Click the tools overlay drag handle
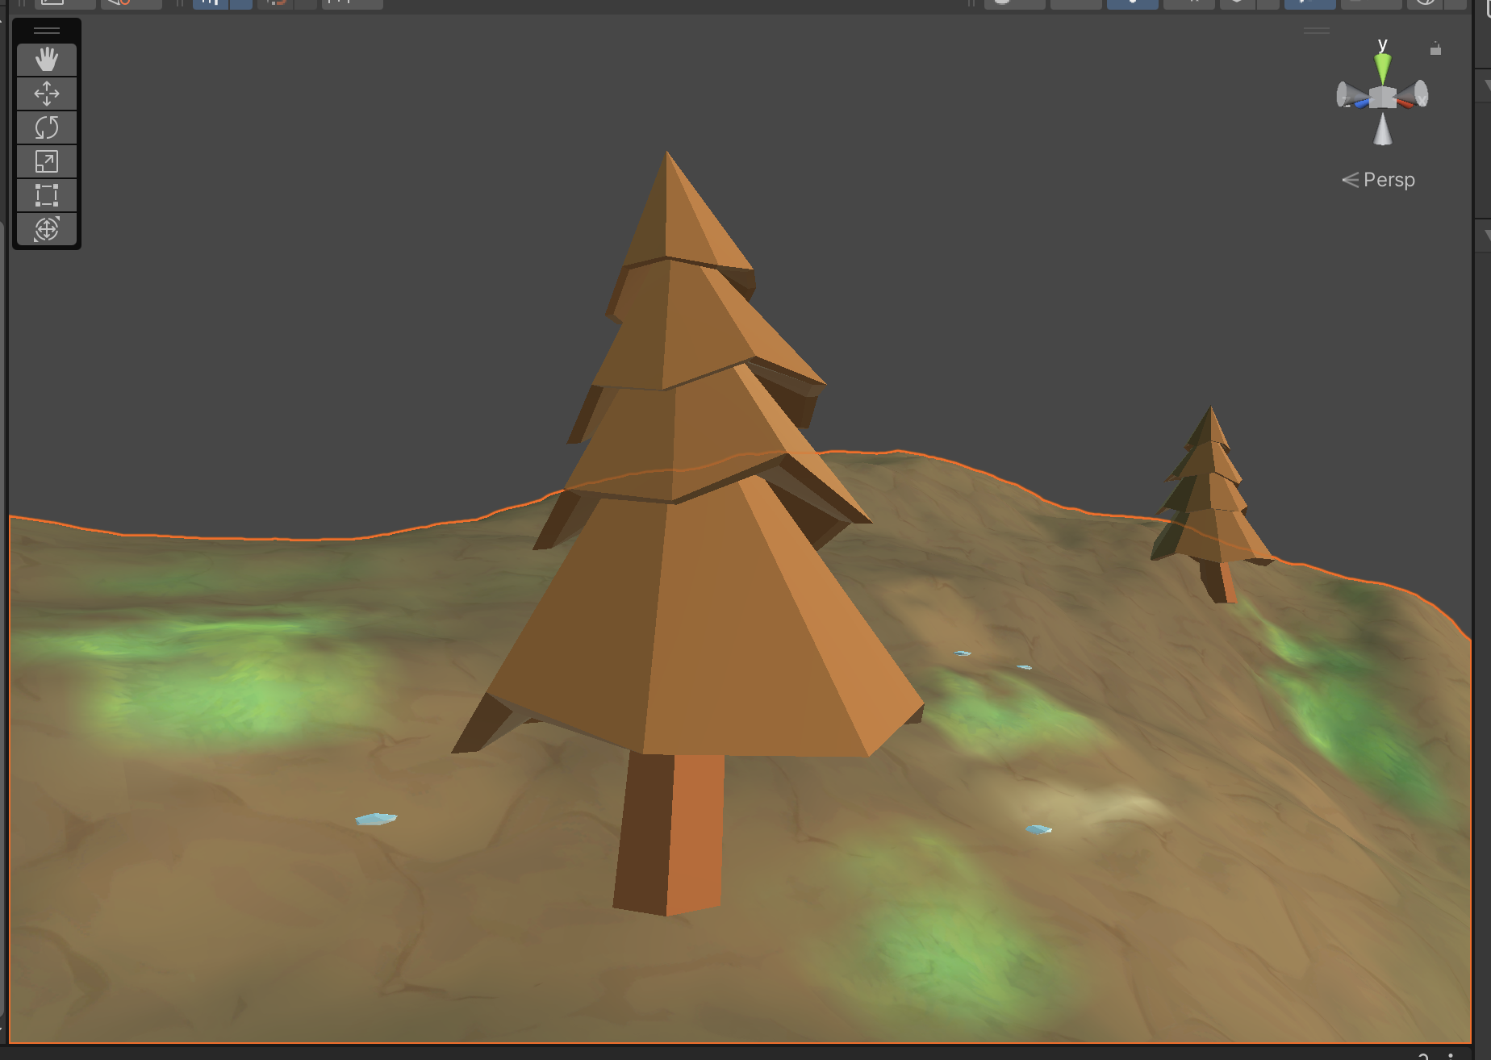Screen dimensions: 1491x1060 pyautogui.click(x=47, y=31)
